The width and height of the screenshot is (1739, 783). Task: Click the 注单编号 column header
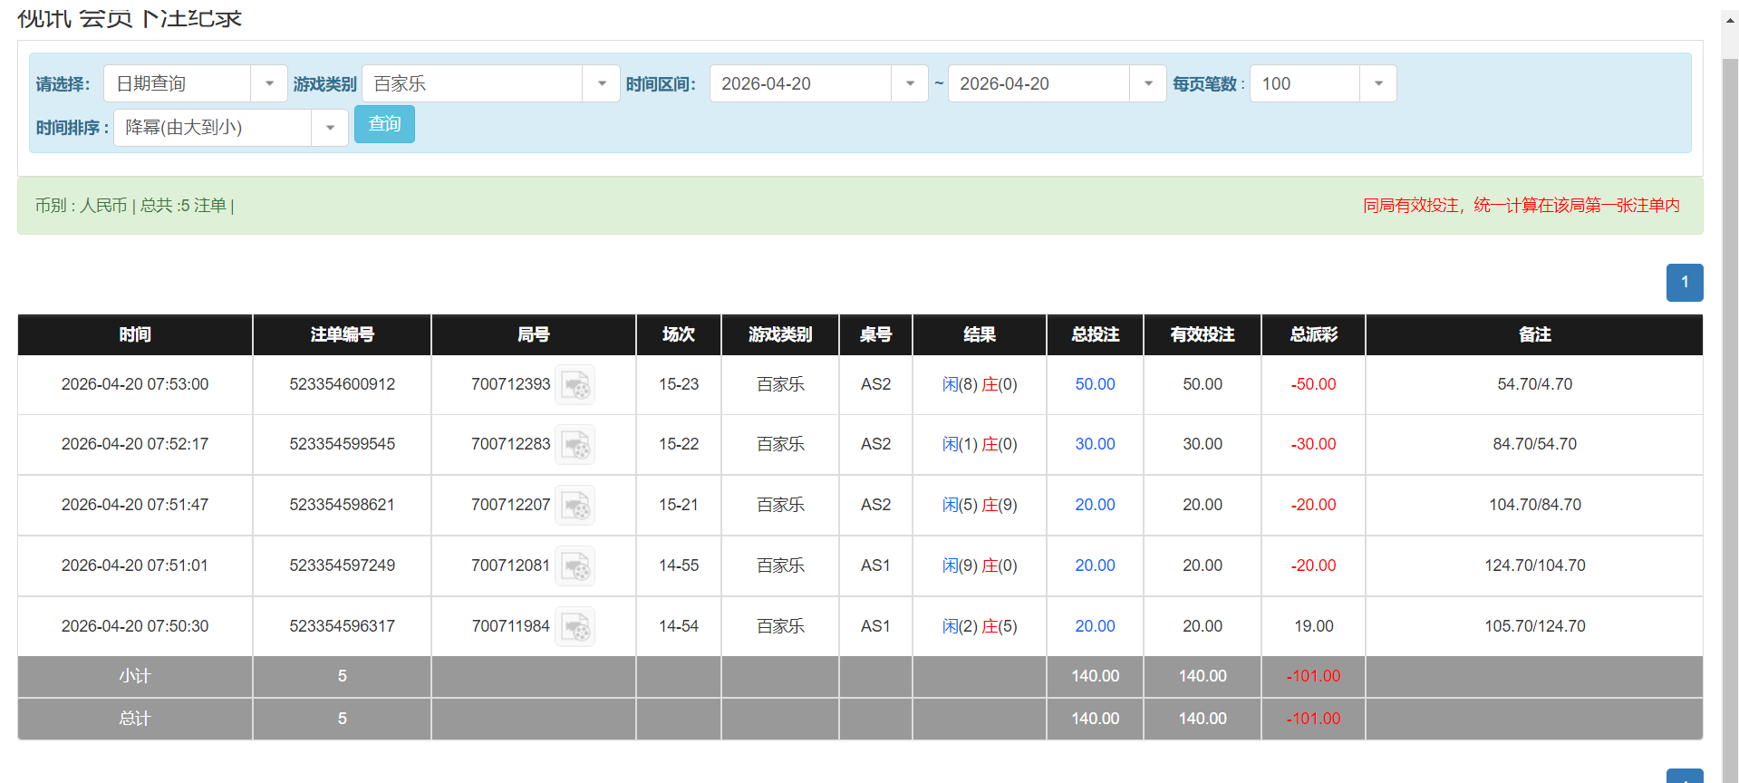coord(343,334)
